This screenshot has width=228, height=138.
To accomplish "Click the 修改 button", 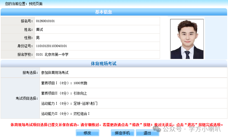I will point(88,133).
